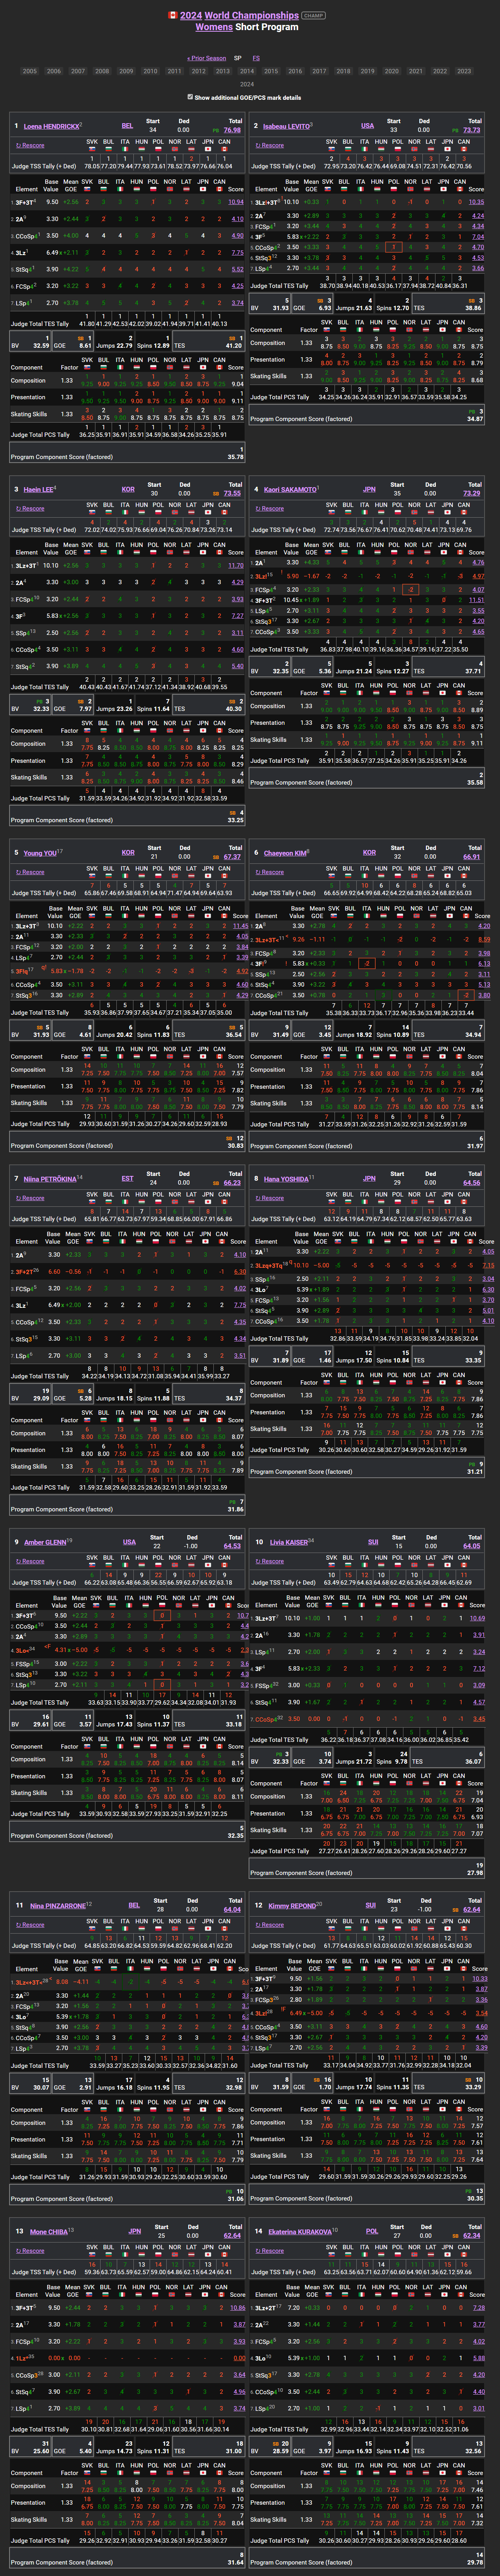Click the Rescore icon for Kaori SAKAMOTO

coord(259,508)
